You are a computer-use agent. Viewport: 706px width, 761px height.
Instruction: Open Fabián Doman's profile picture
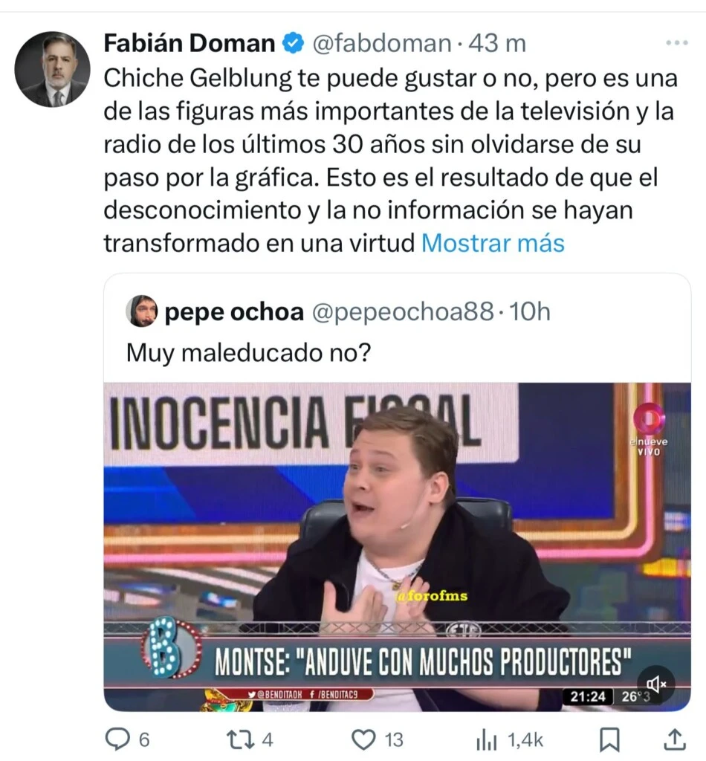click(x=53, y=69)
